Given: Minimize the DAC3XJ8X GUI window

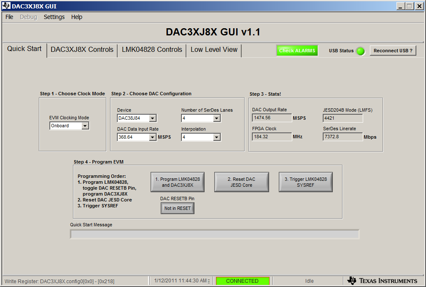Looking at the screenshot, I should click(x=400, y=6).
